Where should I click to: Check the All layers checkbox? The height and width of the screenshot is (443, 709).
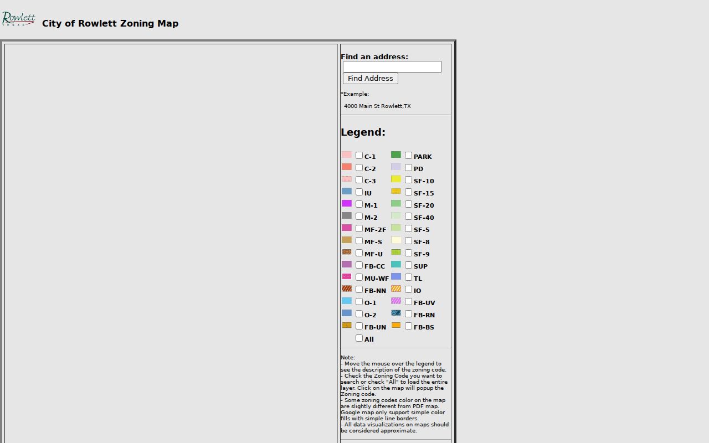(359, 338)
